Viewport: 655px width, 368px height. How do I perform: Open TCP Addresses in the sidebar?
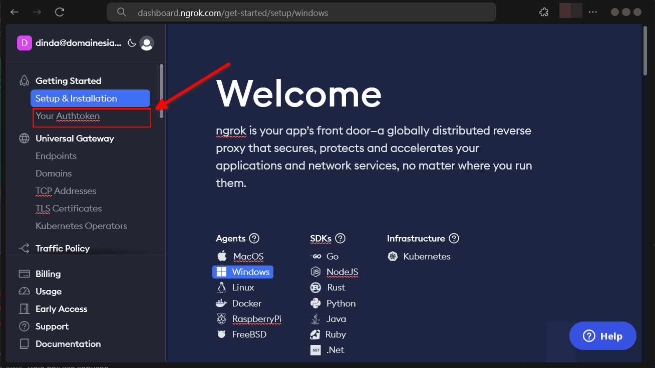click(x=66, y=191)
